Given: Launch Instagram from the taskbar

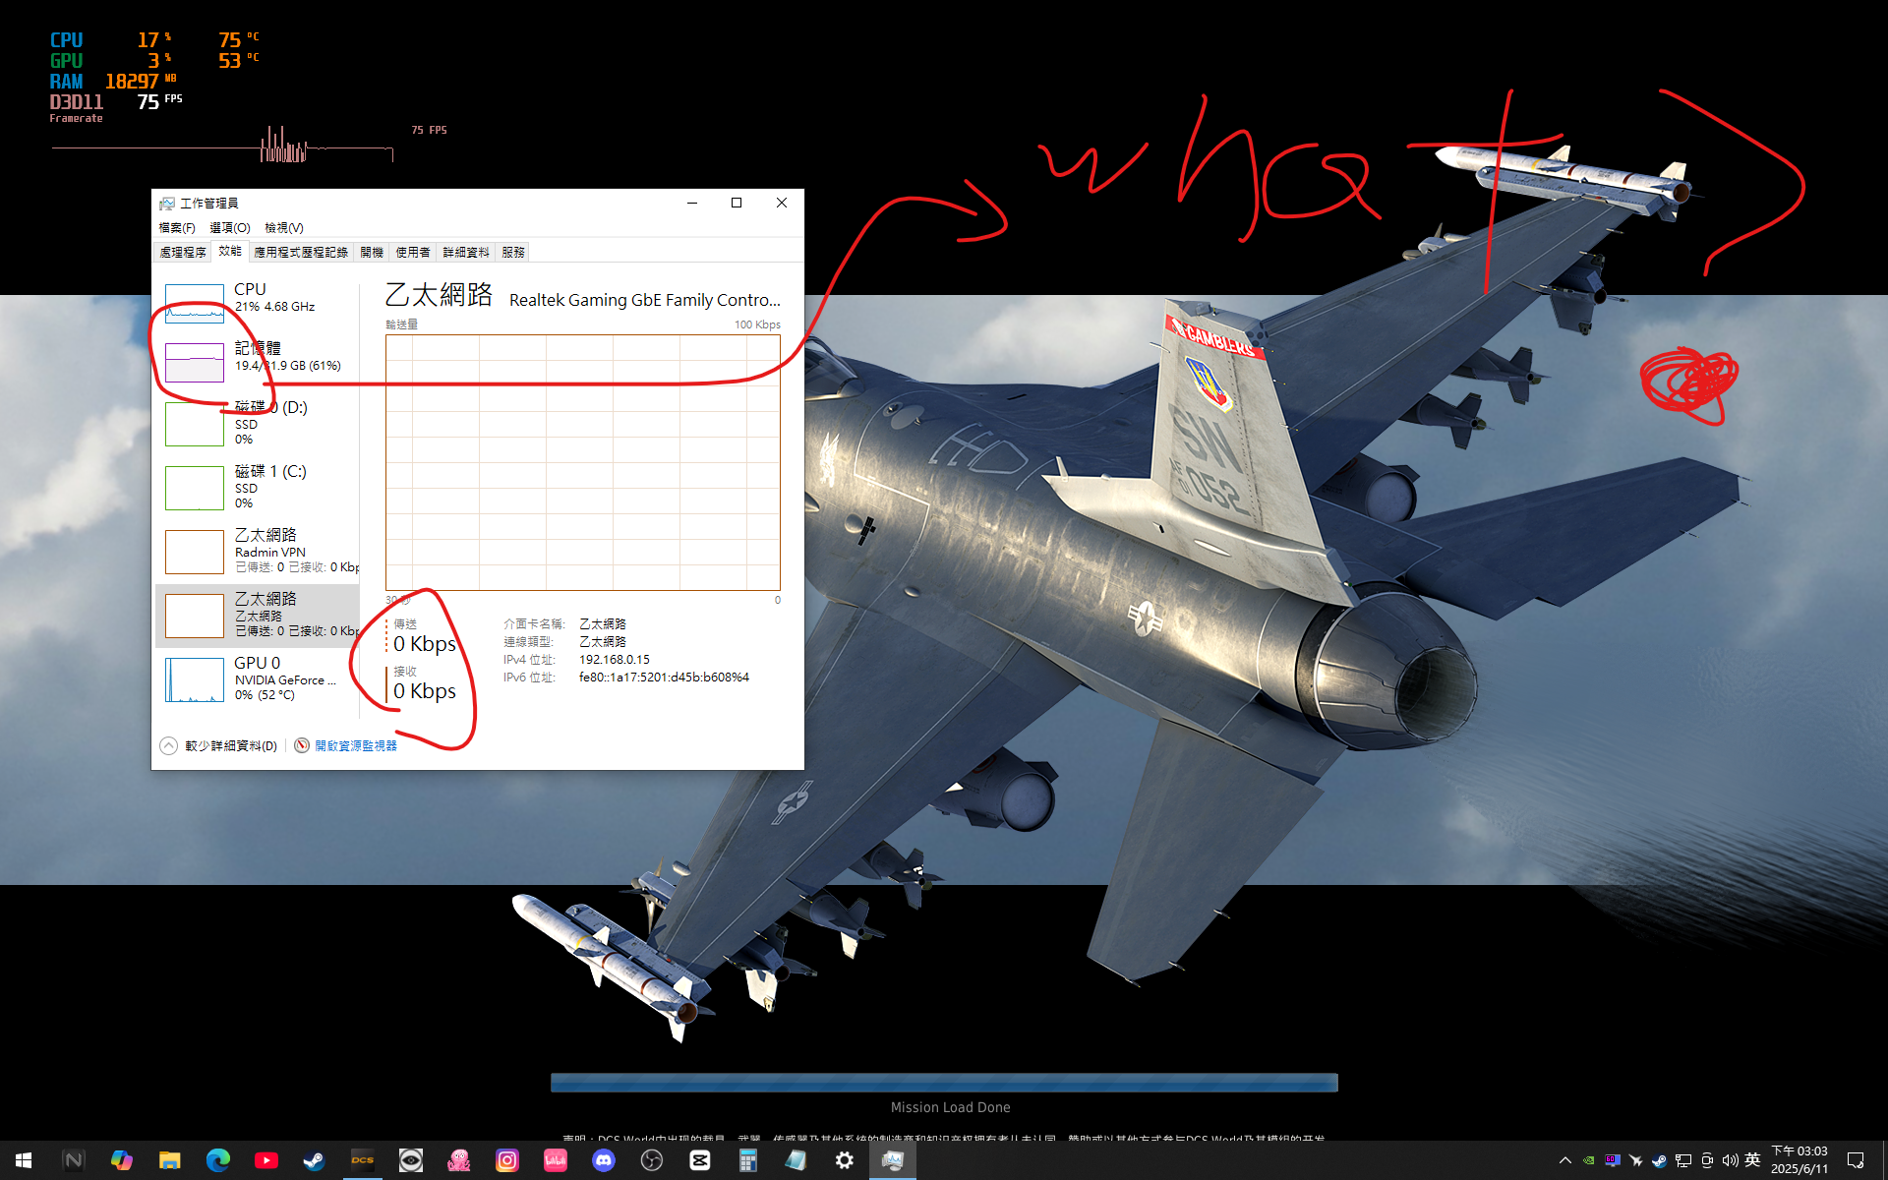Looking at the screenshot, I should click(x=507, y=1160).
